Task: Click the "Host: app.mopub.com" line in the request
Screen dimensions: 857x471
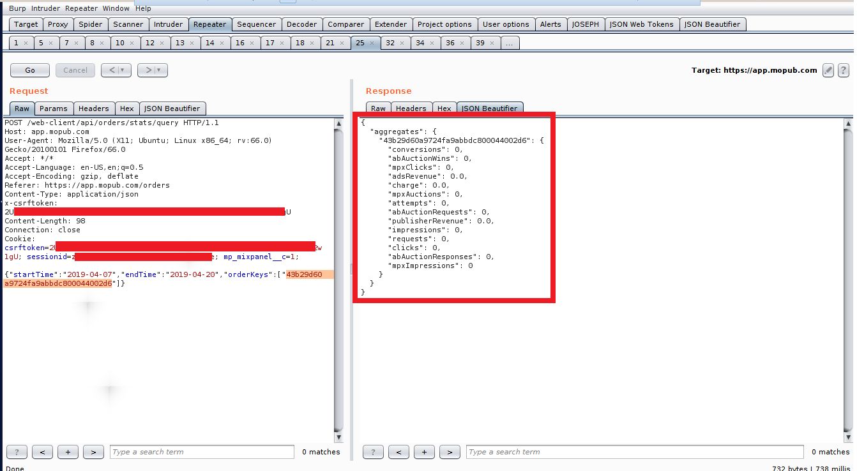Action: tap(47, 131)
